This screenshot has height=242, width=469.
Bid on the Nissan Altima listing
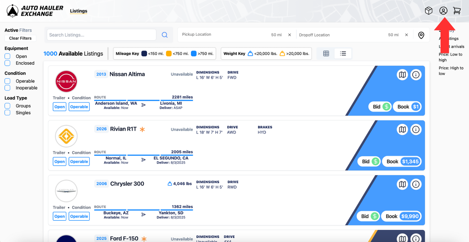(380, 107)
